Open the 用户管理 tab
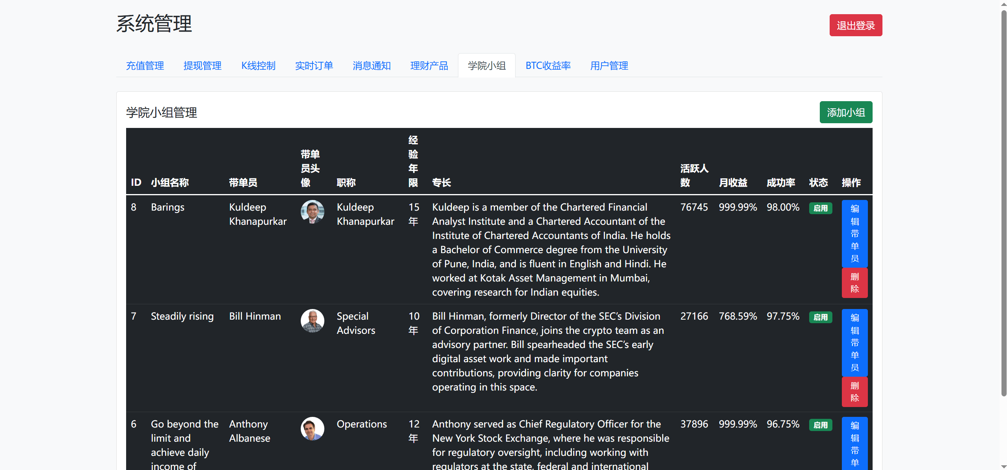 (x=609, y=66)
